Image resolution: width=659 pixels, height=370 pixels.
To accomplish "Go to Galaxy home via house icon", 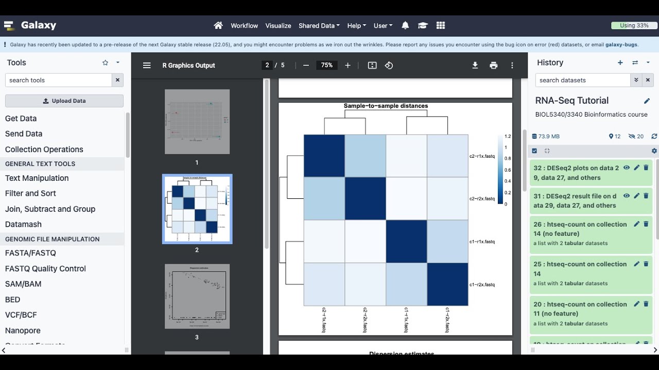I will 218,25.
